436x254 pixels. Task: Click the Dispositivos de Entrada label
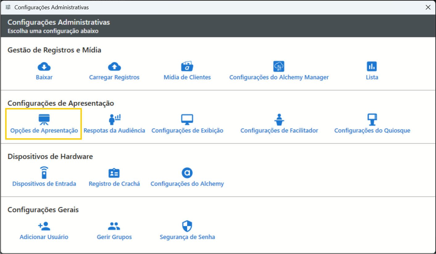click(x=44, y=184)
